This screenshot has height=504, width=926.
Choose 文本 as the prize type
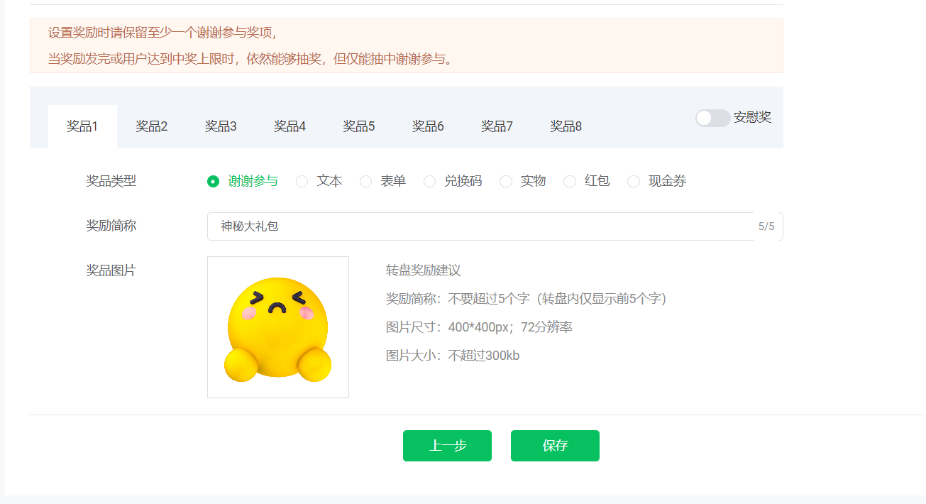[x=302, y=182]
